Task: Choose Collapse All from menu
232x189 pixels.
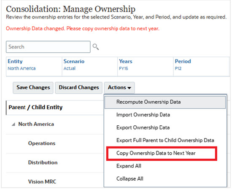Action: [165, 179]
